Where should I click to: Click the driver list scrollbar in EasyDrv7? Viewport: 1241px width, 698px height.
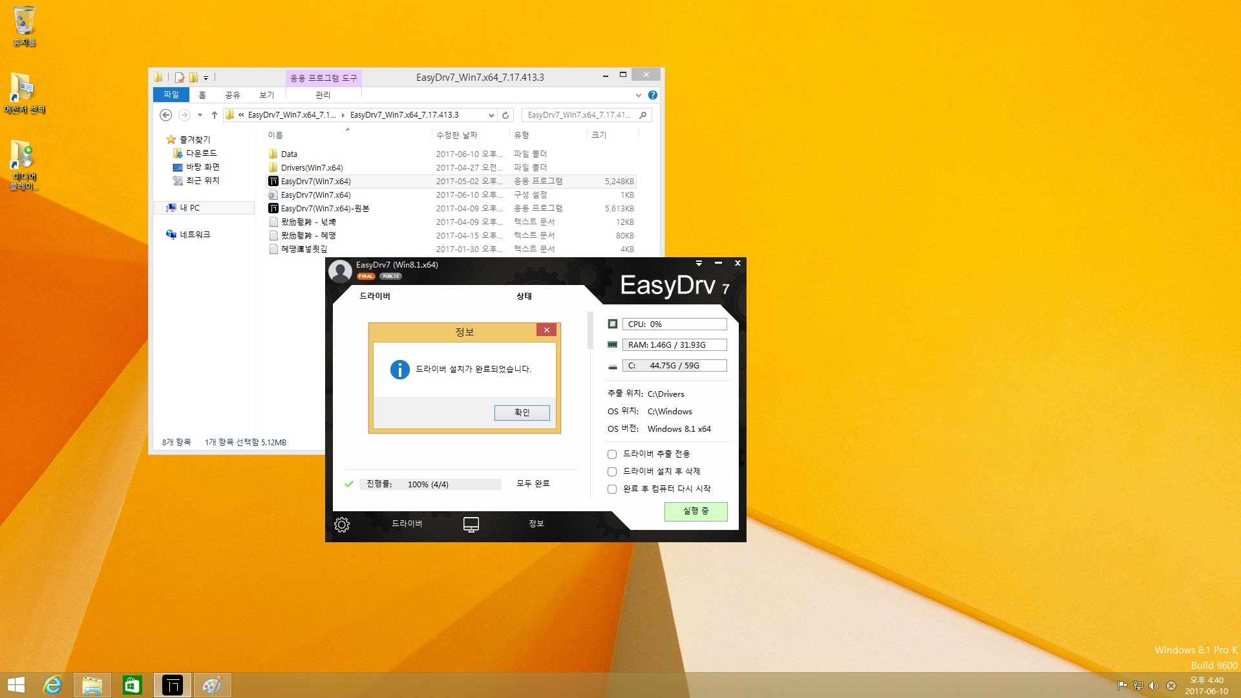point(590,330)
